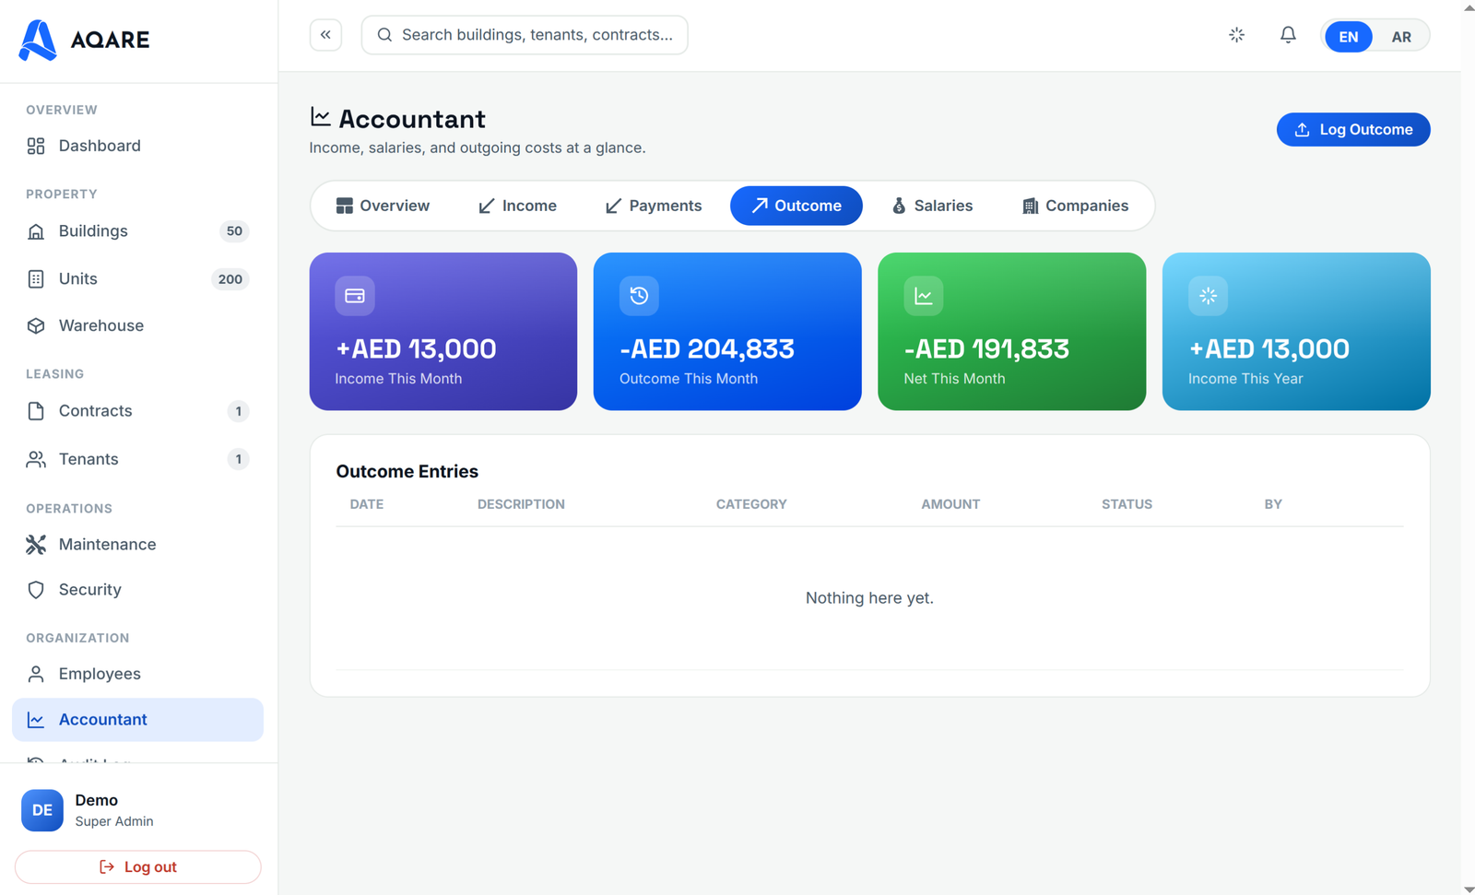Open the Salaries tab
The width and height of the screenshot is (1475, 895).
click(932, 206)
